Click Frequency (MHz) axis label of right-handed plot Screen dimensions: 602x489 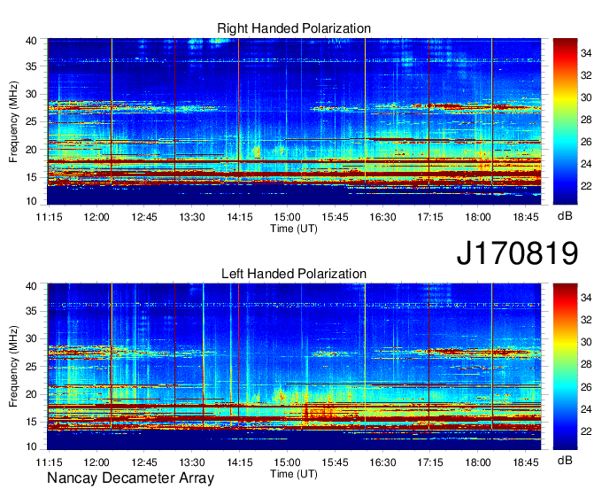pyautogui.click(x=13, y=121)
